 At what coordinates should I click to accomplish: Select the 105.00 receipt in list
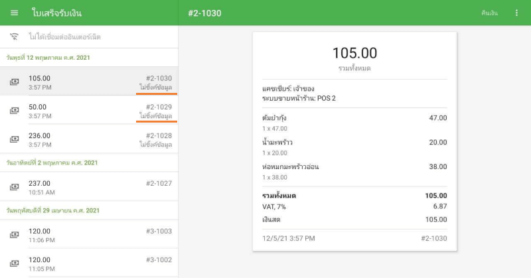89,81
